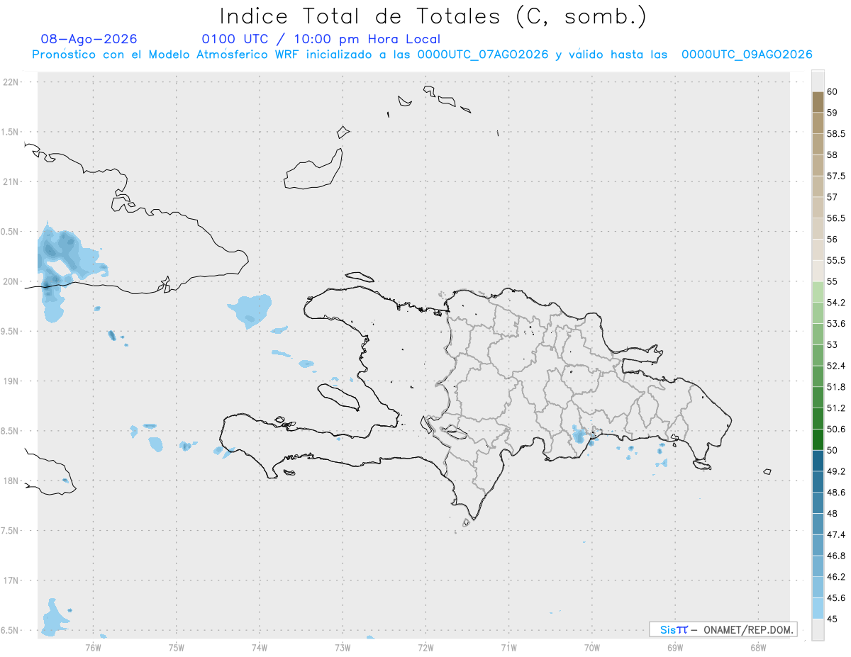Viewport: 851px width, 657px height.
Task: Click the legend value "57"
Action: click(832, 197)
